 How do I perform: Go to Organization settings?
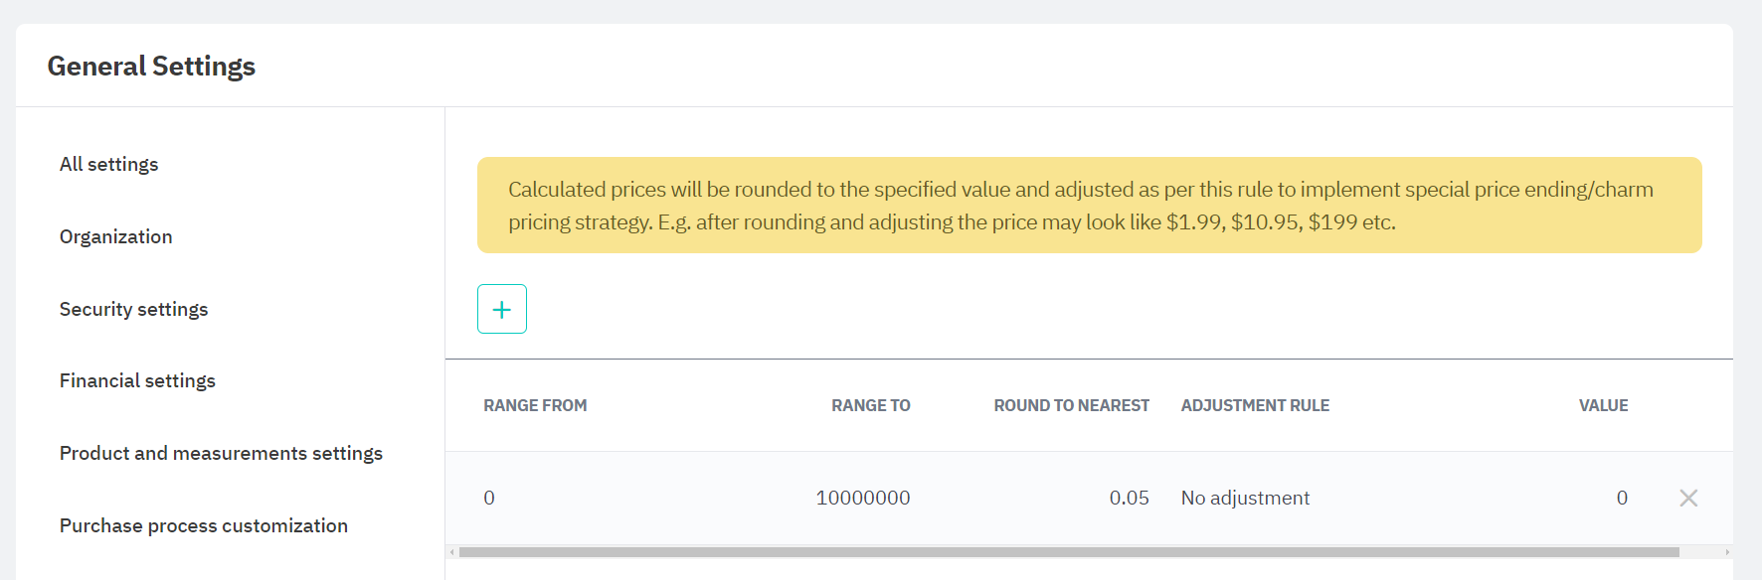pyautogui.click(x=116, y=236)
